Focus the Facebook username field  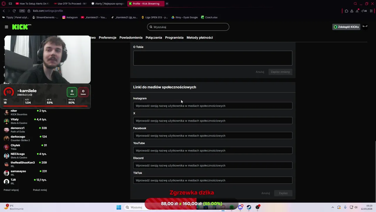[213, 136]
